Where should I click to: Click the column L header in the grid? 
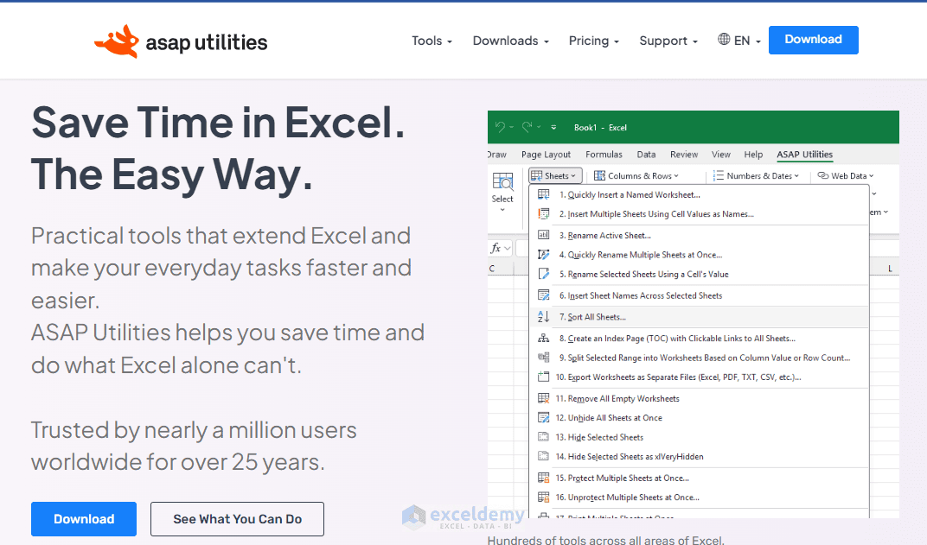890,269
